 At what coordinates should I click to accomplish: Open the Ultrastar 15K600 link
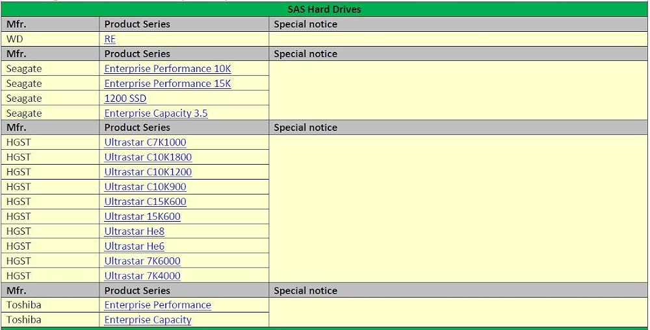pos(142,217)
